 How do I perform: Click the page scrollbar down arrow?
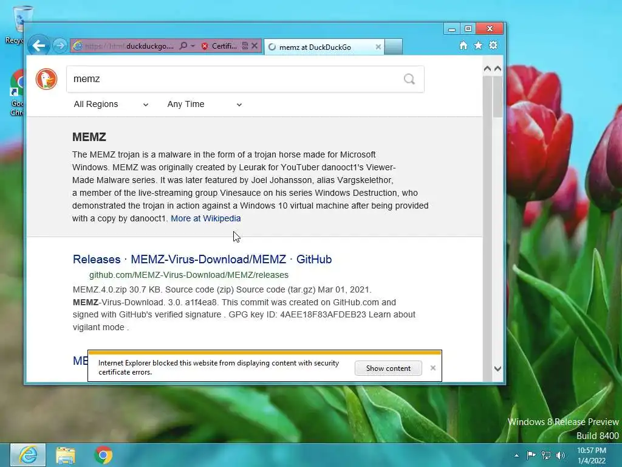pyautogui.click(x=497, y=368)
